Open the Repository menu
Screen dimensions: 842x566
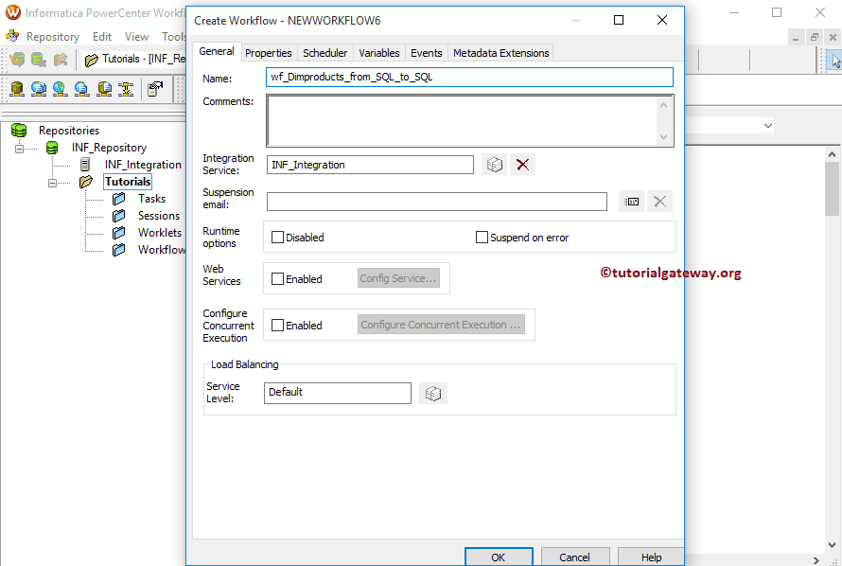click(x=53, y=37)
